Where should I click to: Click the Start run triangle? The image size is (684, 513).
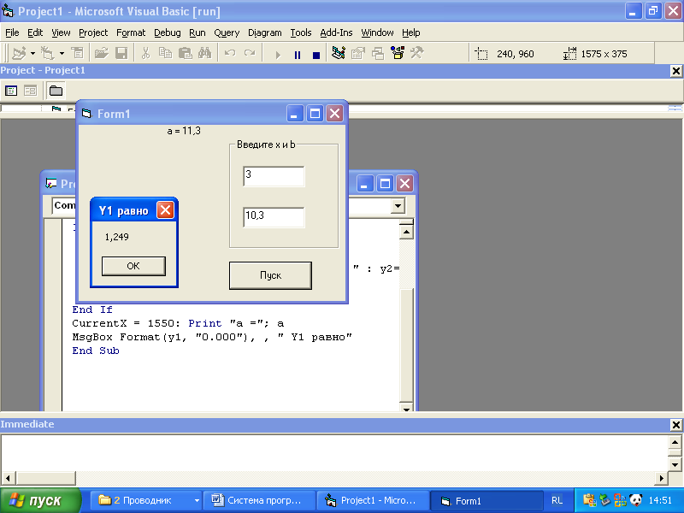[278, 55]
